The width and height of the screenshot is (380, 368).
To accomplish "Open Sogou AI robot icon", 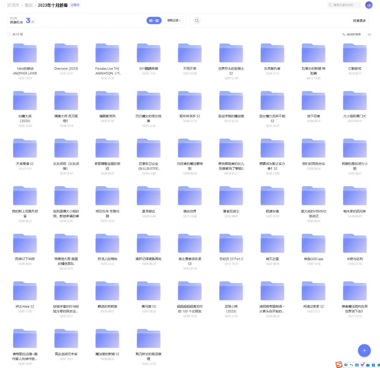I will (x=368, y=365).
